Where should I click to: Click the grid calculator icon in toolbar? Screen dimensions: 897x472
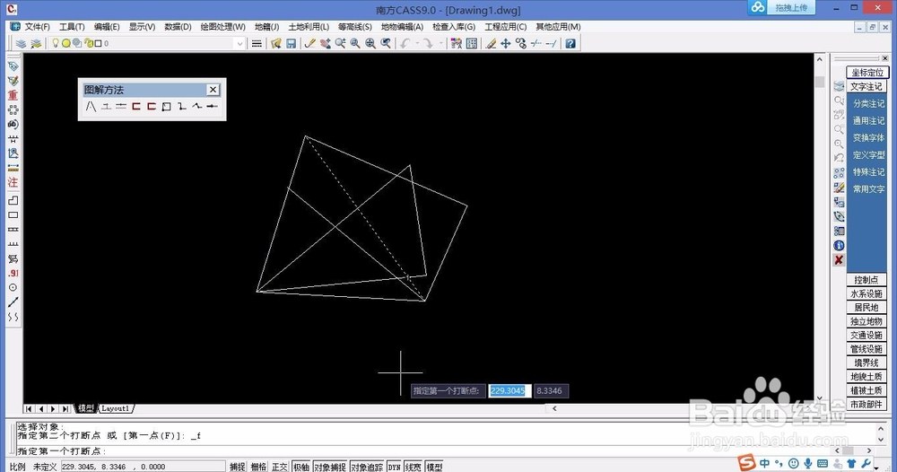pos(472,43)
